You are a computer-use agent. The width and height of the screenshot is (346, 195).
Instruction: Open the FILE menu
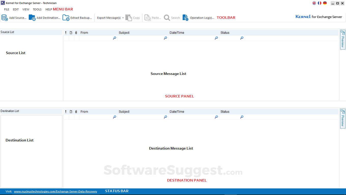[x=7, y=9]
